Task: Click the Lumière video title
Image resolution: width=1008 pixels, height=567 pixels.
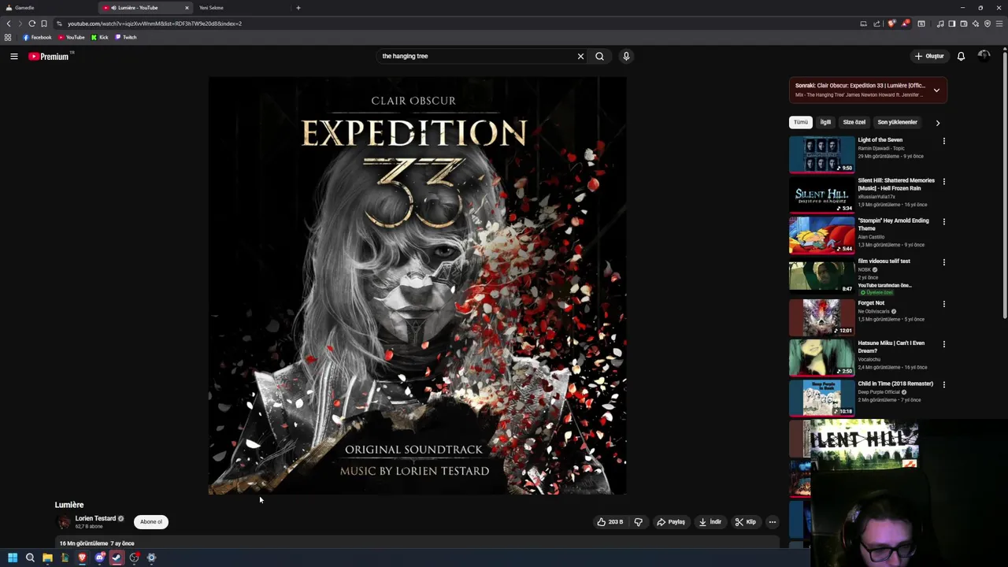Action: (x=69, y=505)
